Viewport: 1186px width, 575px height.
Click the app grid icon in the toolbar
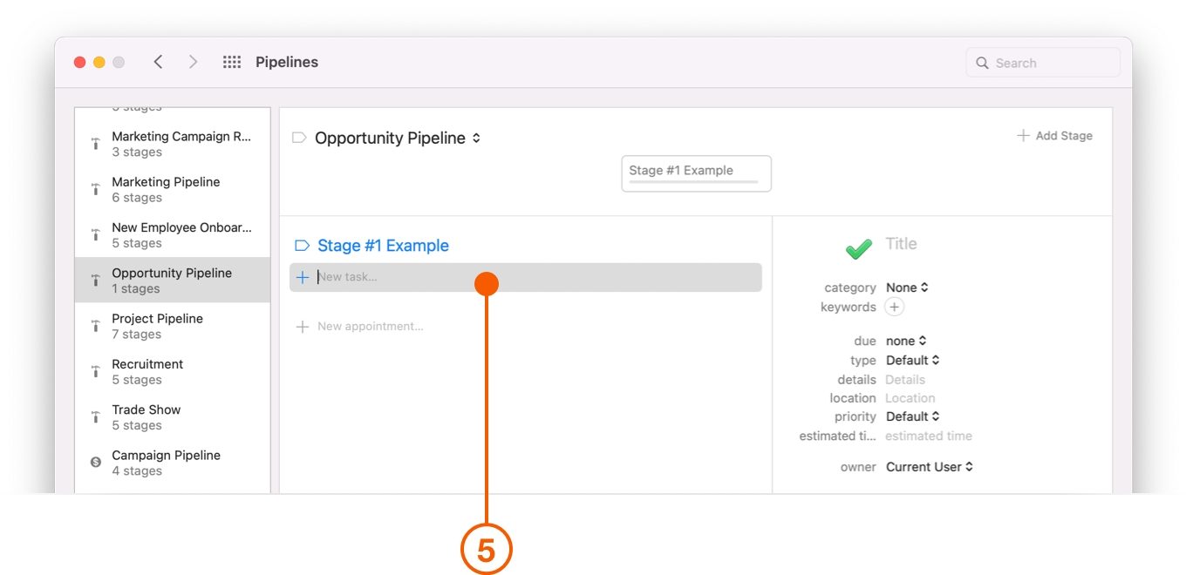click(231, 61)
